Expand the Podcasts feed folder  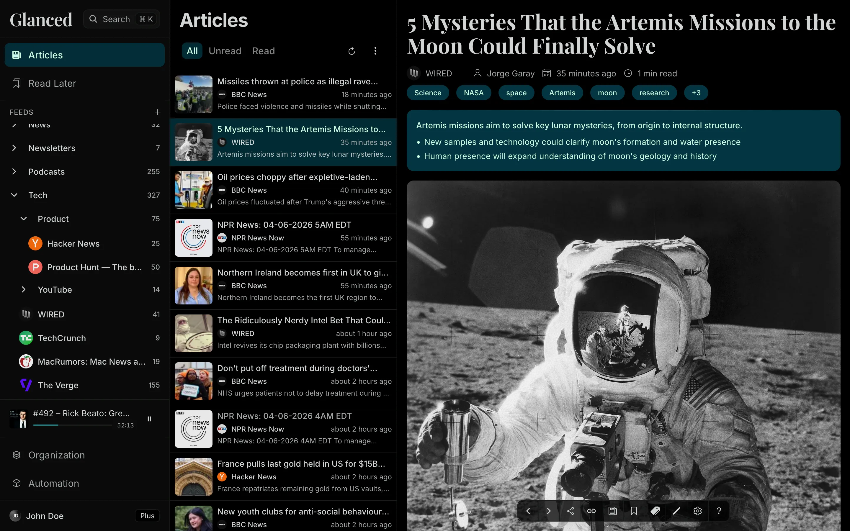[x=14, y=172]
